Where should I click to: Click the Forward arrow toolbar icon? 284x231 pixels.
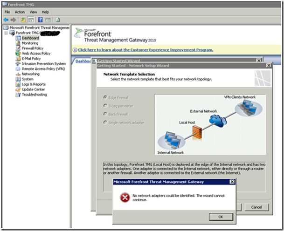pos(13,20)
